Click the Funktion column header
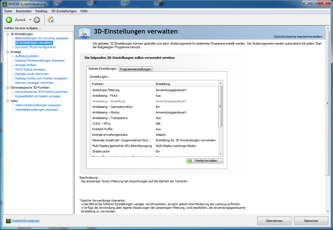333x230 pixels. coord(122,84)
